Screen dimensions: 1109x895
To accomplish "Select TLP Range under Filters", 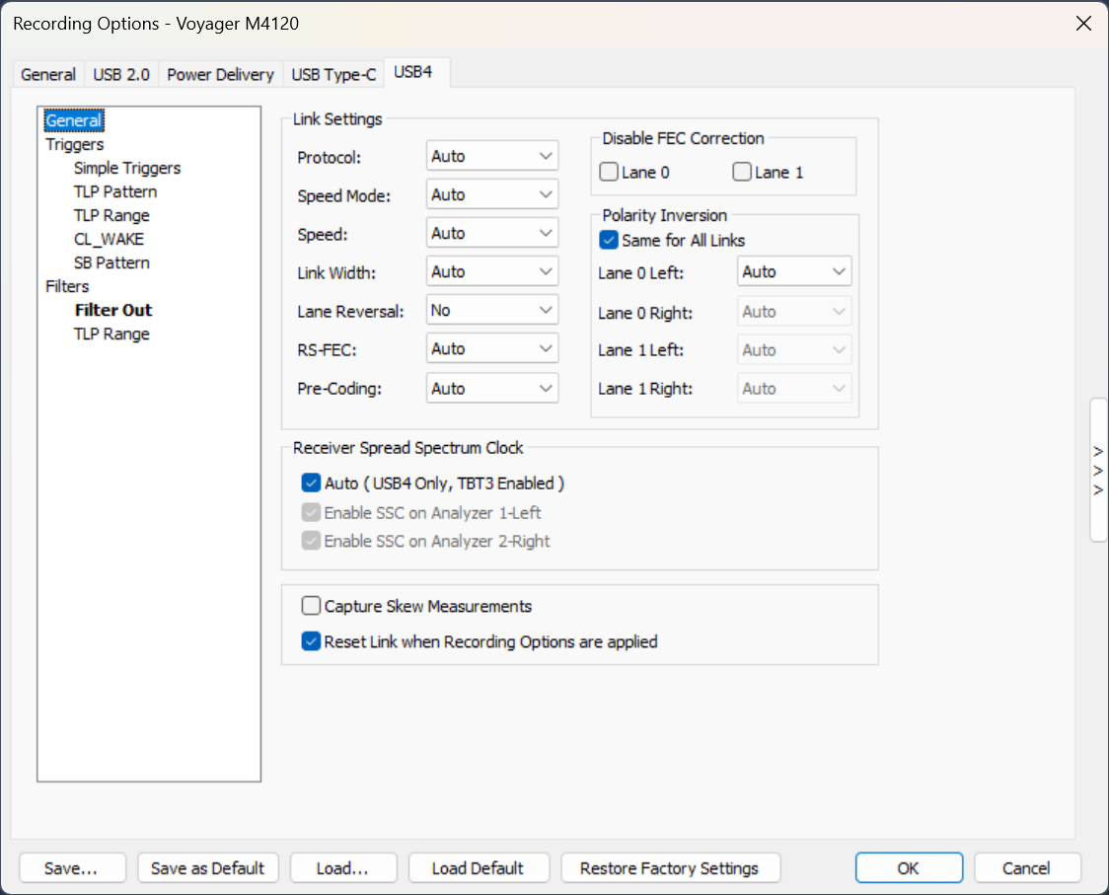I will point(111,334).
